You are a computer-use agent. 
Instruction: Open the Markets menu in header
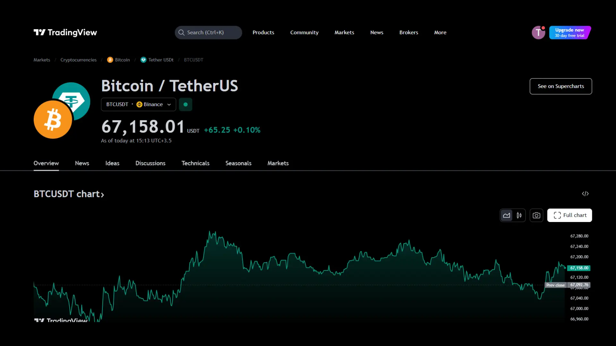tap(344, 32)
